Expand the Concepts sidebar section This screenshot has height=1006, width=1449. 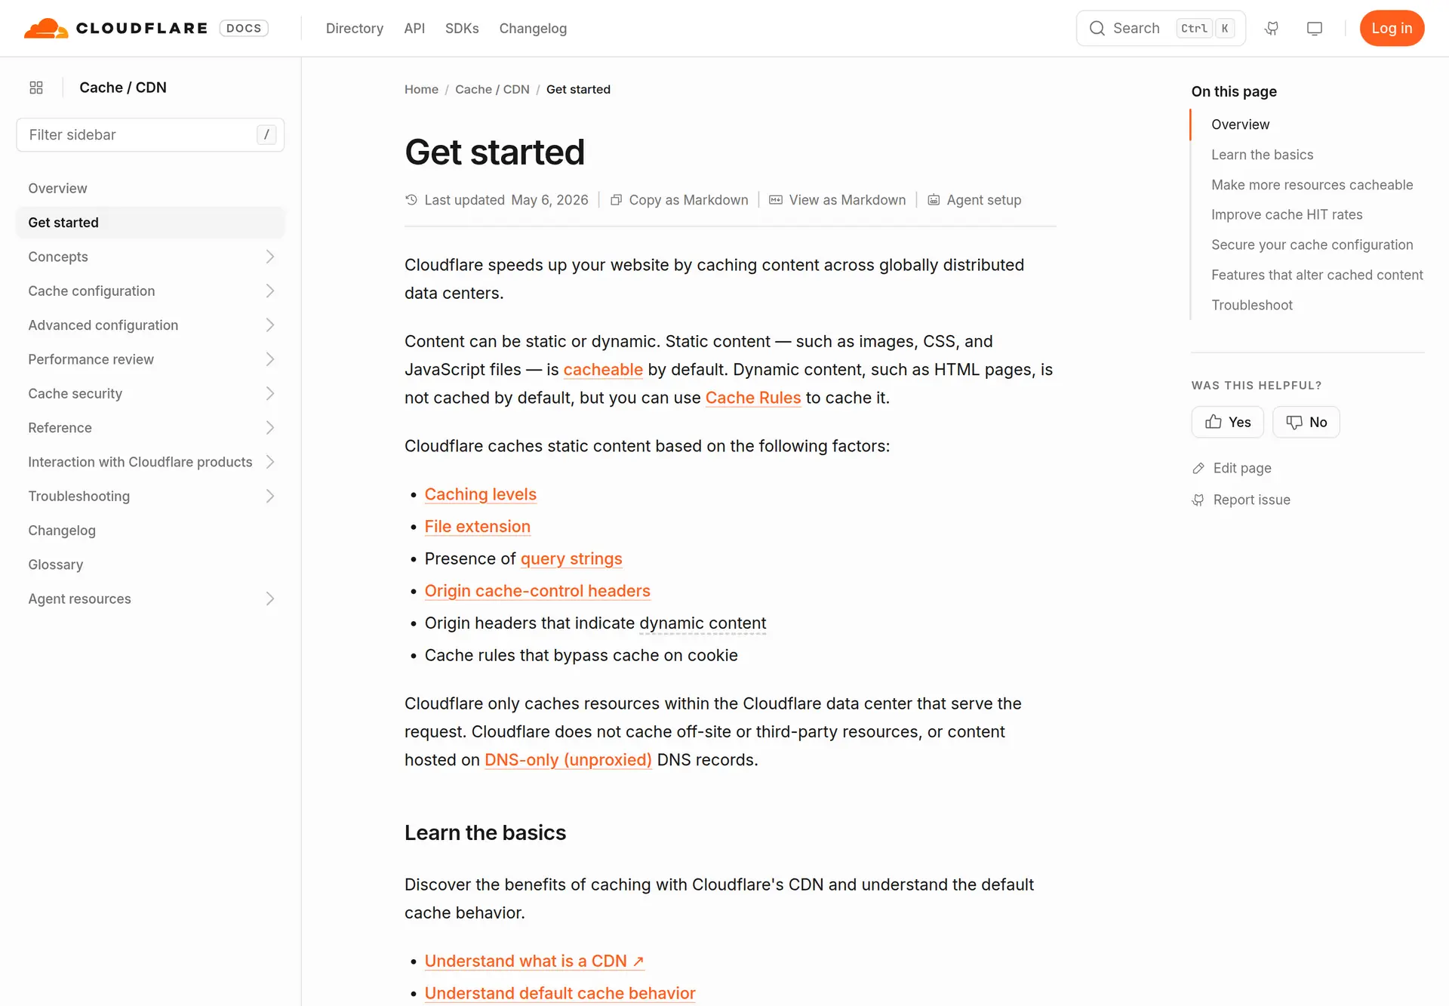click(x=270, y=257)
